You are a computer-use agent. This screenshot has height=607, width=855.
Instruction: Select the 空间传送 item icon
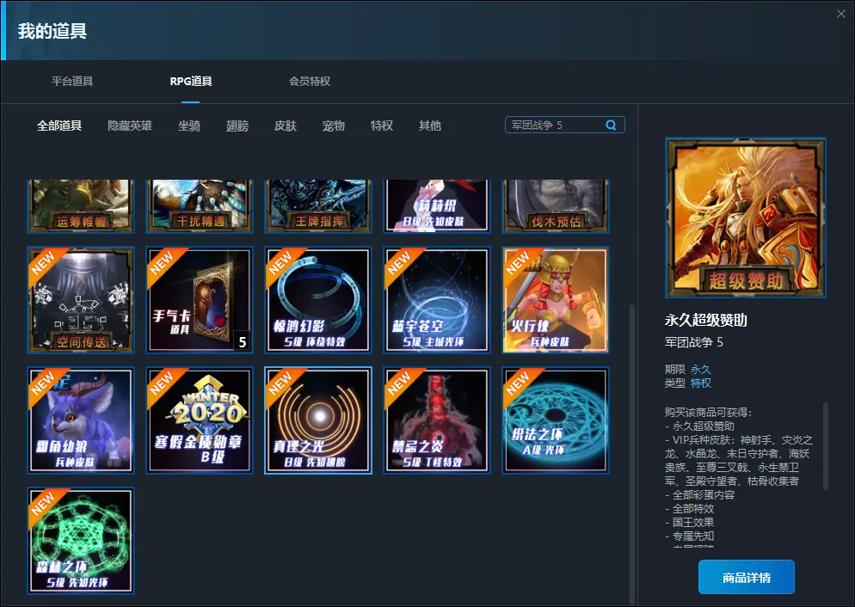[81, 300]
